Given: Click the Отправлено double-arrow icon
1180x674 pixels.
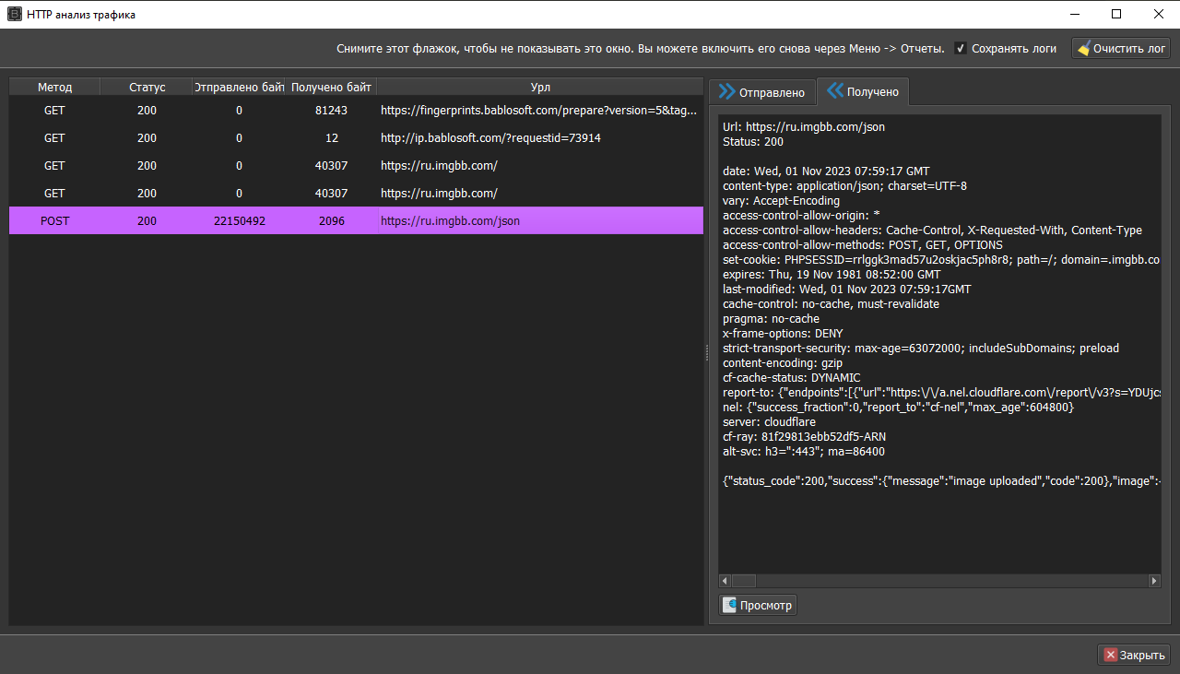Looking at the screenshot, I should tap(726, 92).
